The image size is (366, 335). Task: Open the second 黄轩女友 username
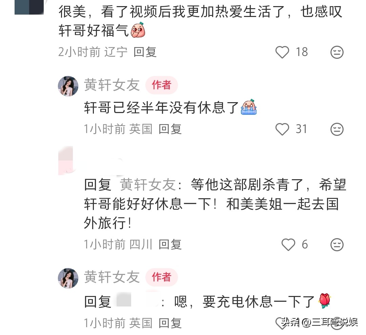pyautogui.click(x=112, y=277)
